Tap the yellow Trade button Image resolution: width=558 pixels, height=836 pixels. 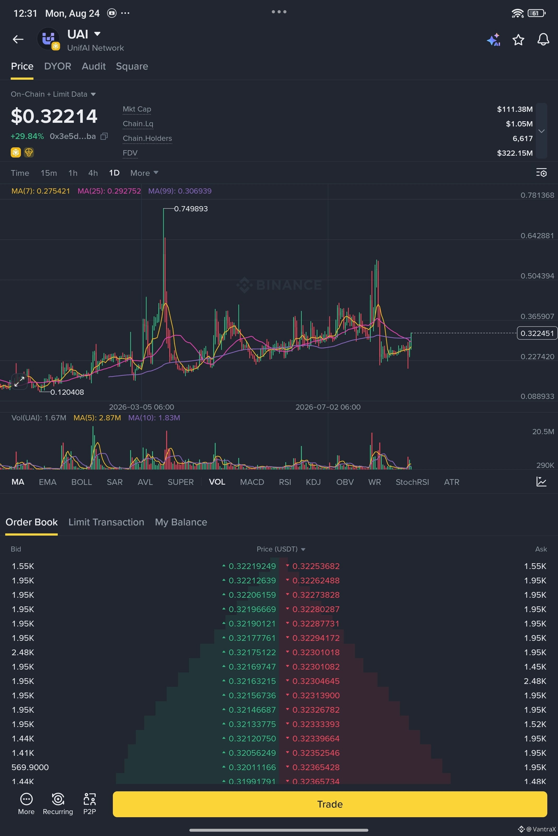[330, 804]
